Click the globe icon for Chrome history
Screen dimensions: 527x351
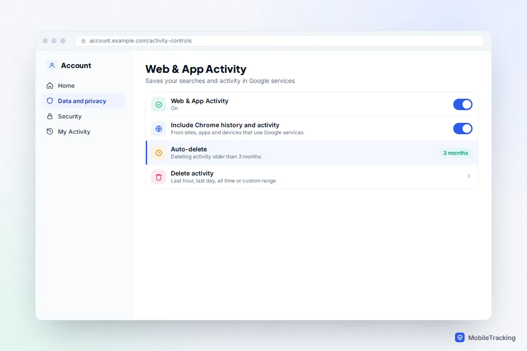pyautogui.click(x=159, y=129)
